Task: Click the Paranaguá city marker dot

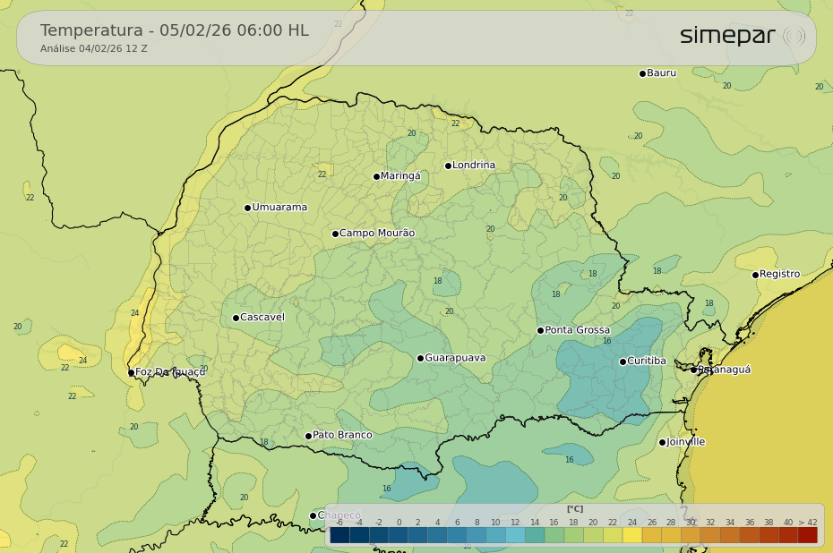Action: pos(693,370)
